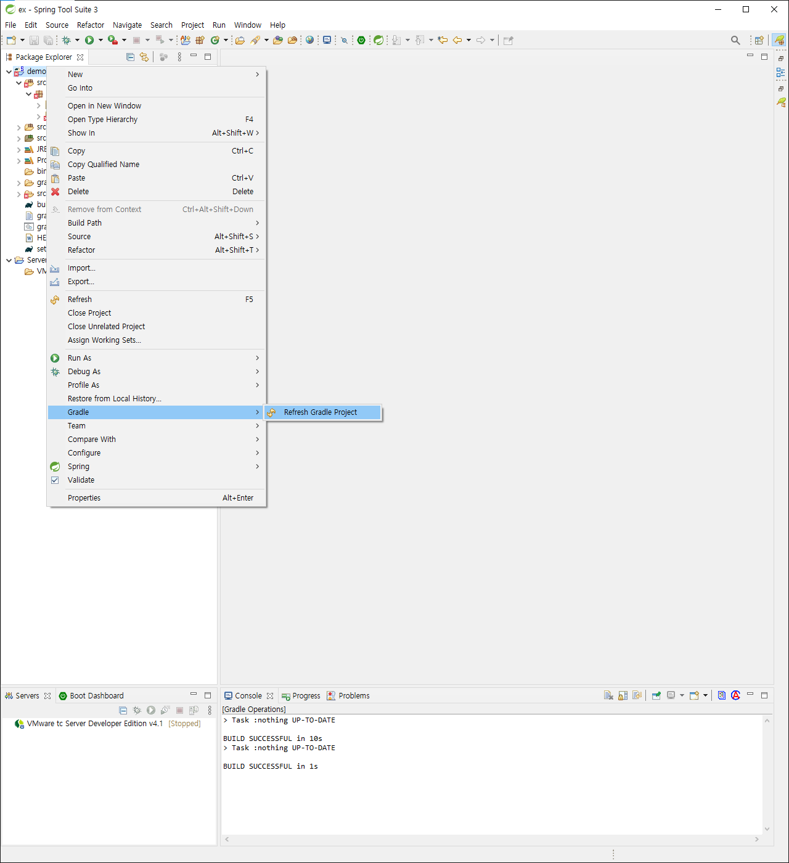Click the Boot Dashboard power icon in toolbar

click(361, 40)
